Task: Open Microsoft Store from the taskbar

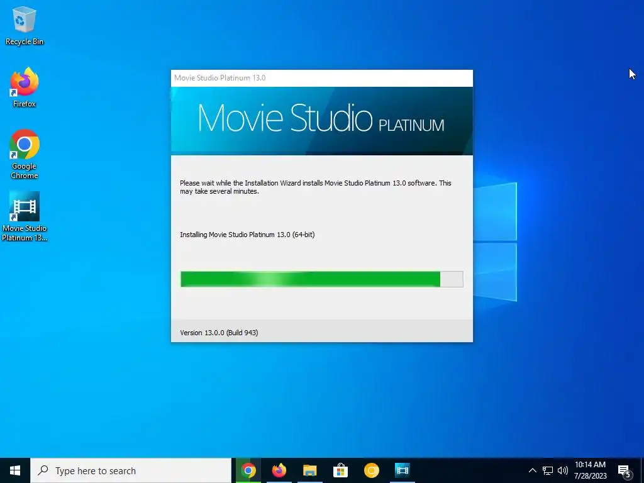Action: click(340, 470)
